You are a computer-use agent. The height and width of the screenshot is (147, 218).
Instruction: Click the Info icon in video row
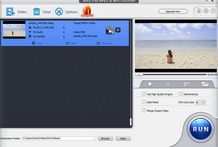33,43
